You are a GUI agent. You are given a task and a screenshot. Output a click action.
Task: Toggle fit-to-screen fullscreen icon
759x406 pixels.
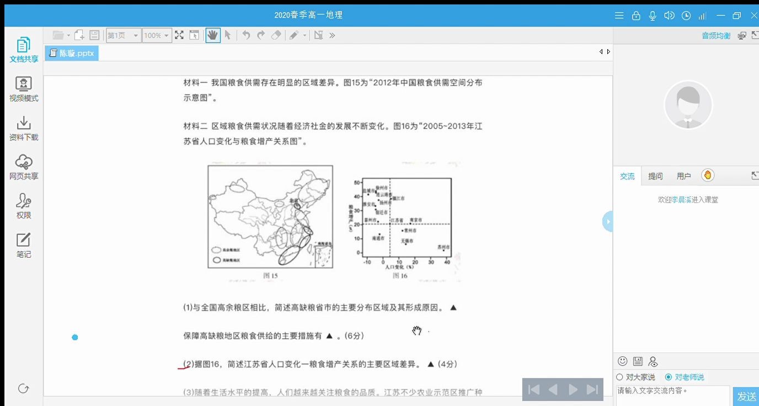[x=179, y=35]
